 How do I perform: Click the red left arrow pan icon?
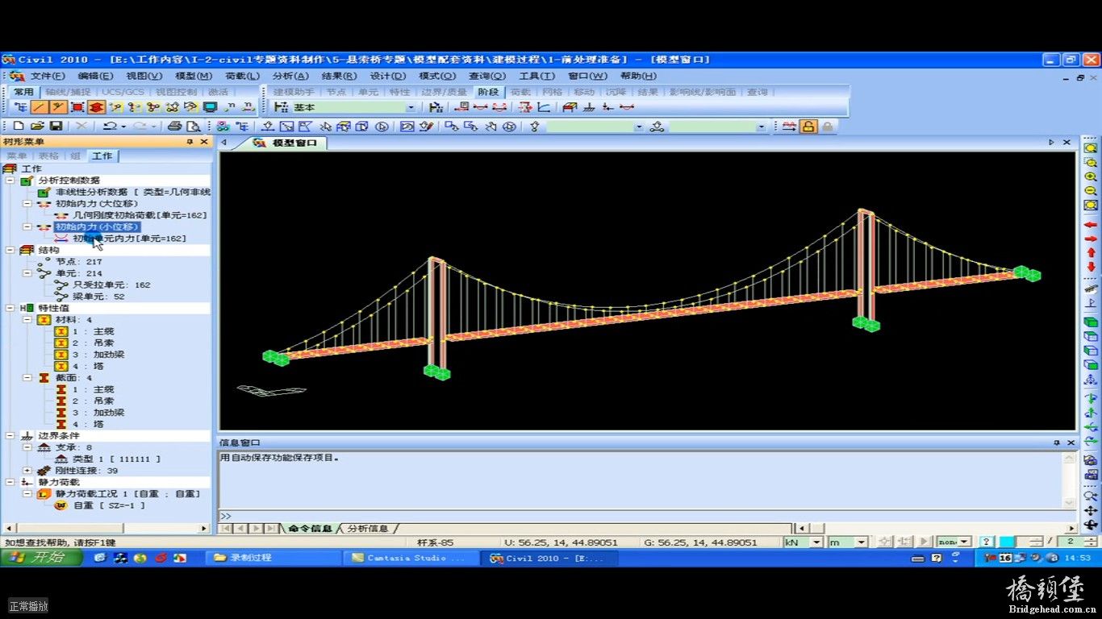(1091, 224)
